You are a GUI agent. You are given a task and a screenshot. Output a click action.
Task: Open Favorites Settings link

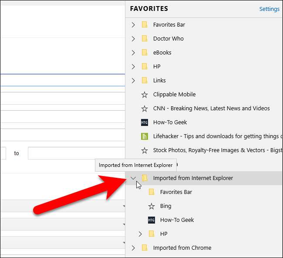point(269,9)
